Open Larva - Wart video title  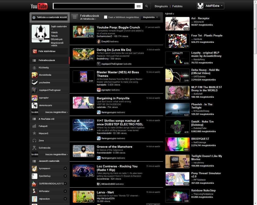105,192
